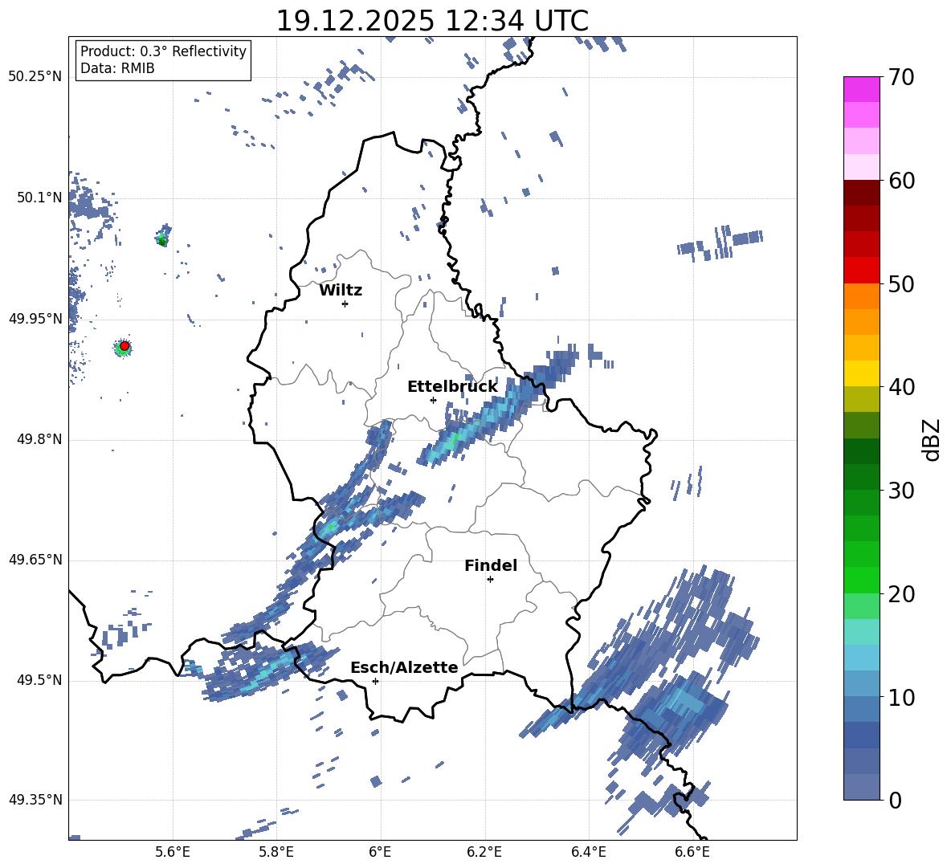Click the 6.2°E longitude label
The image size is (951, 868).
[484, 852]
